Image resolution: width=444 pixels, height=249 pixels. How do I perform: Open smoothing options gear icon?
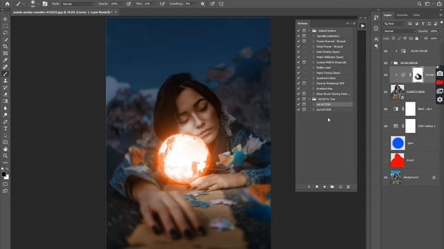(203, 3)
